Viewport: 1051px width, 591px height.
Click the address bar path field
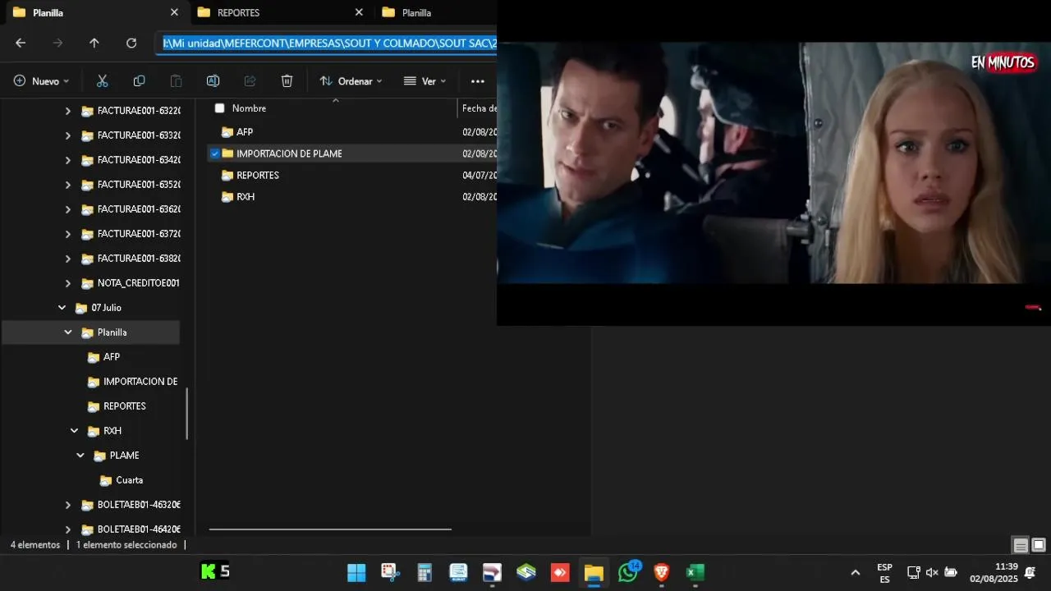[x=326, y=44]
